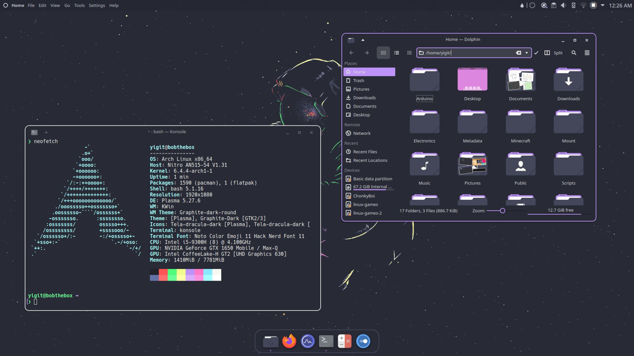
Task: Switch Dolphin to compact list view
Action: click(397, 53)
